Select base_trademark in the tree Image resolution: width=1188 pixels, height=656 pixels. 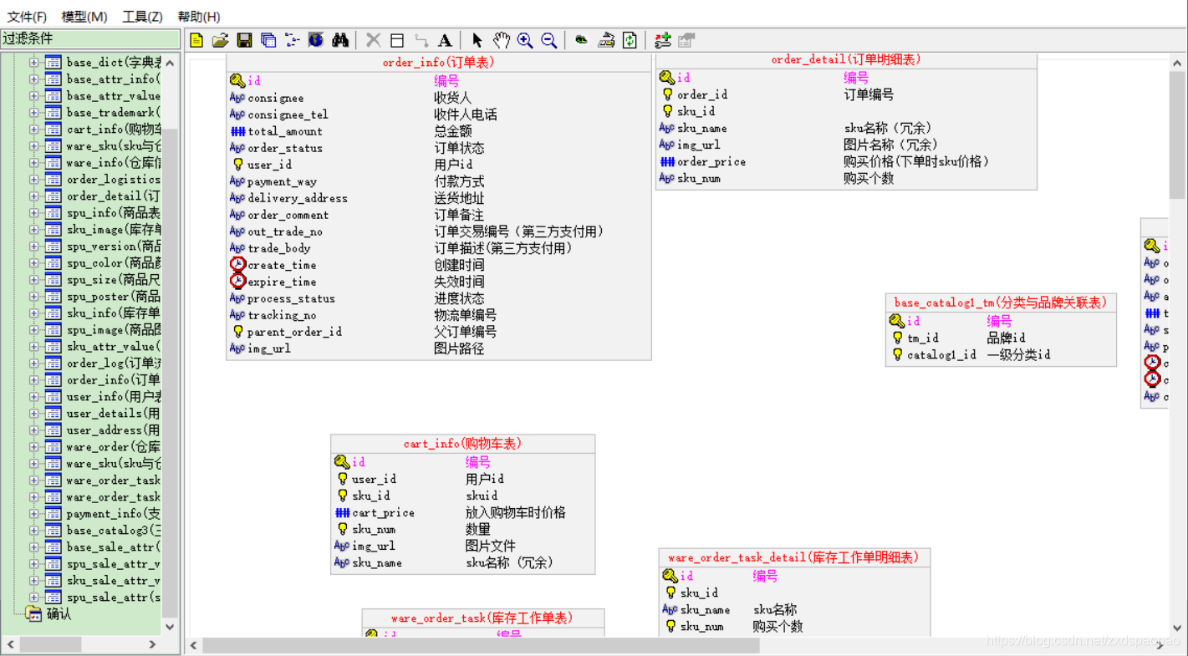[x=112, y=112]
